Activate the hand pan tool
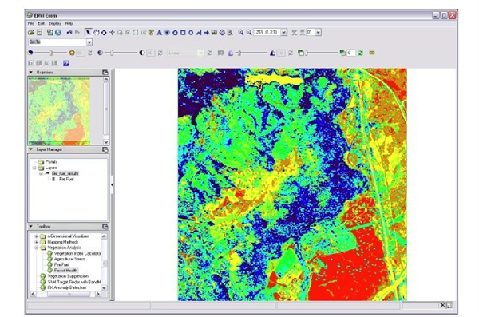This screenshot has width=479, height=317. (97, 32)
